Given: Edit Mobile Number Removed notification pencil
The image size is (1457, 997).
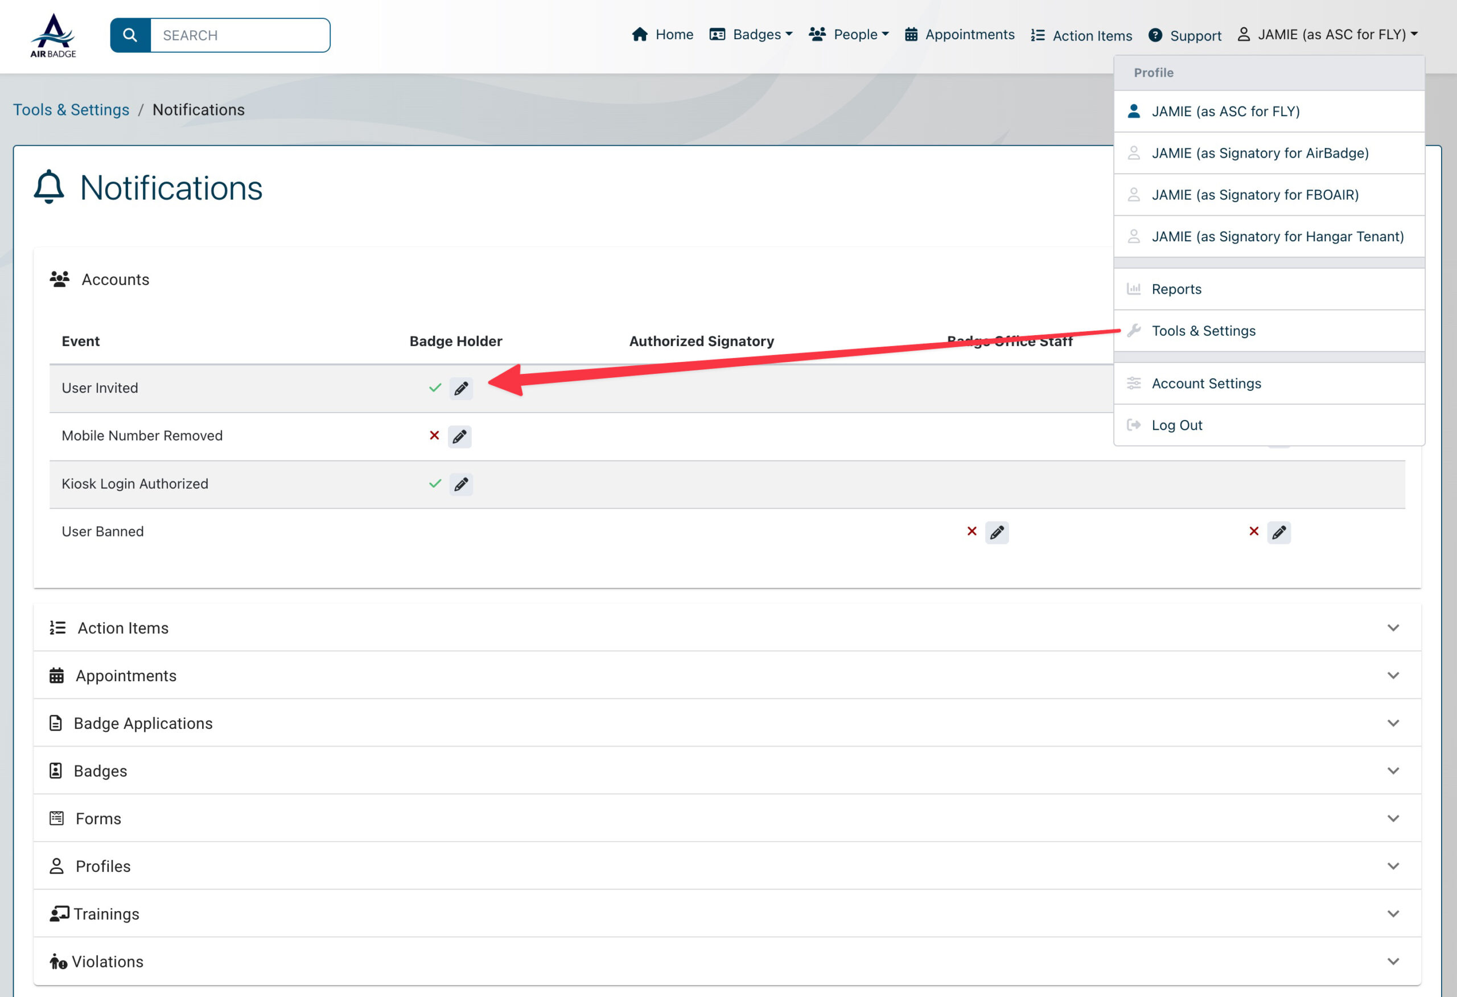Looking at the screenshot, I should click(459, 436).
